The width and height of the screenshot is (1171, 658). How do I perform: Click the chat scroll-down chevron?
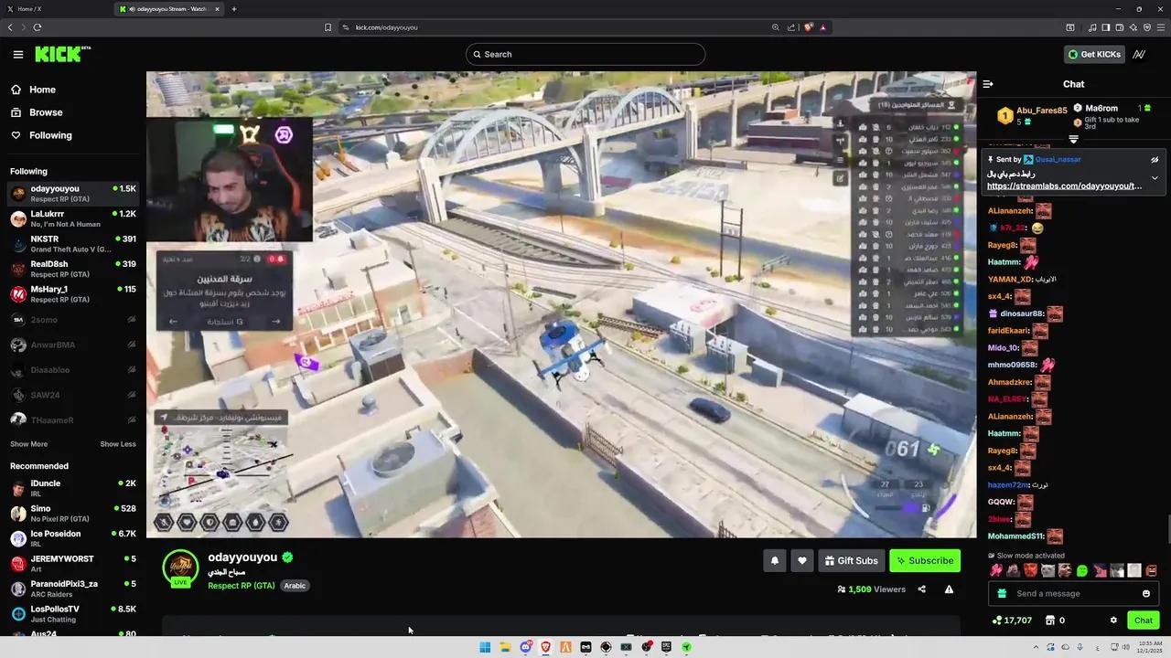pyautogui.click(x=1073, y=139)
